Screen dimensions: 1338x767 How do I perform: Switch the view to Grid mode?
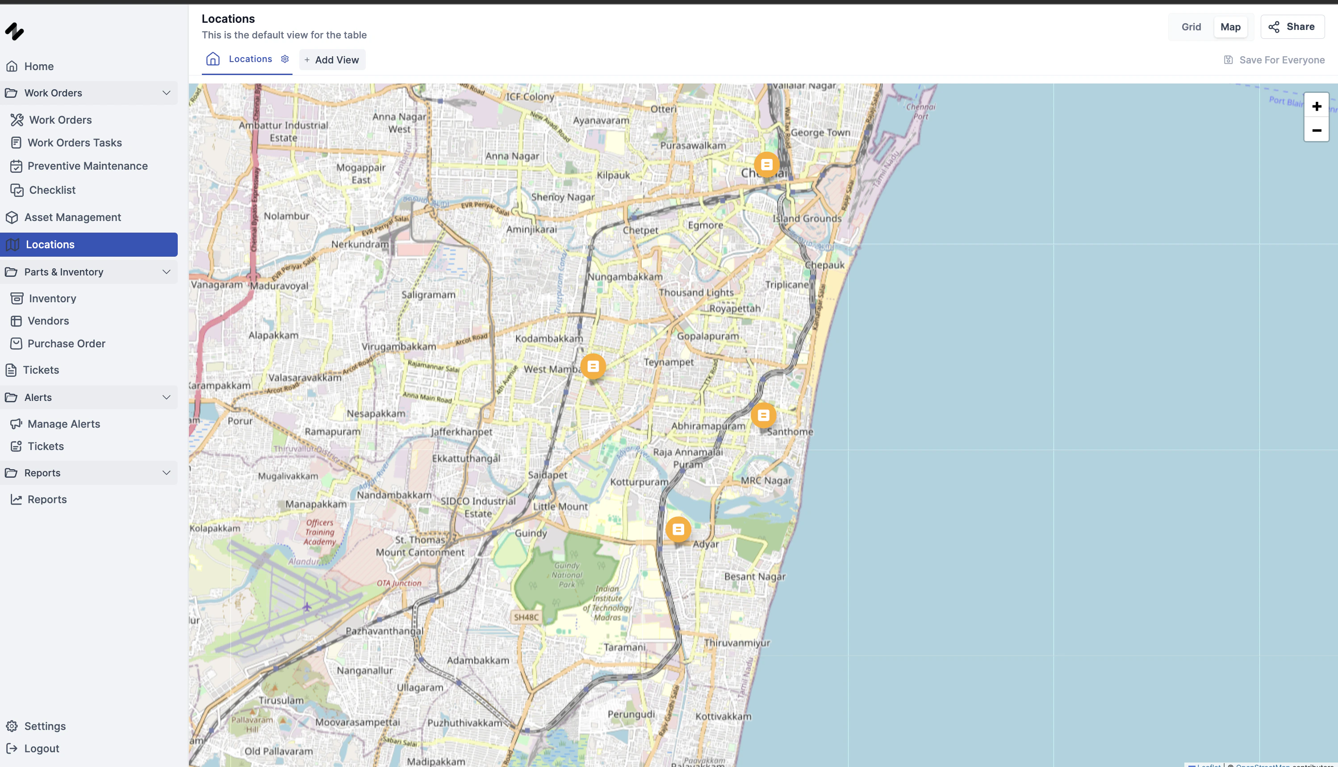[x=1191, y=26]
